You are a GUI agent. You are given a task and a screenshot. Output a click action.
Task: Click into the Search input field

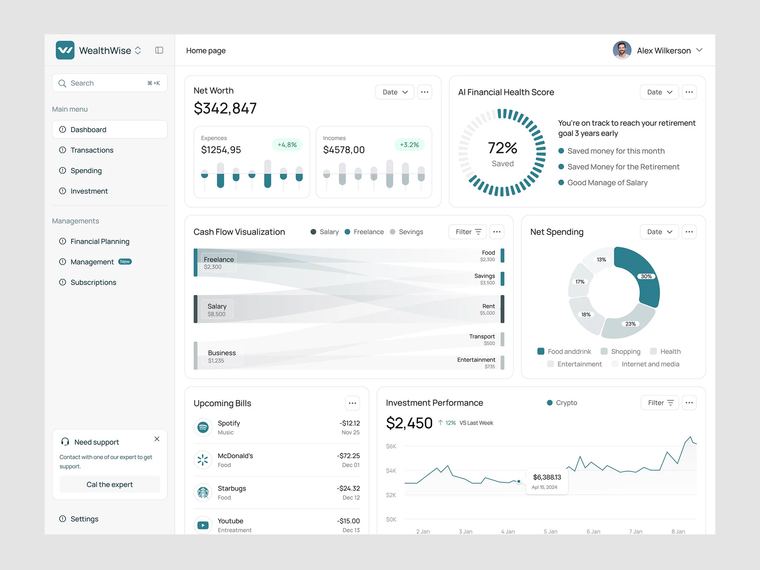(x=110, y=83)
